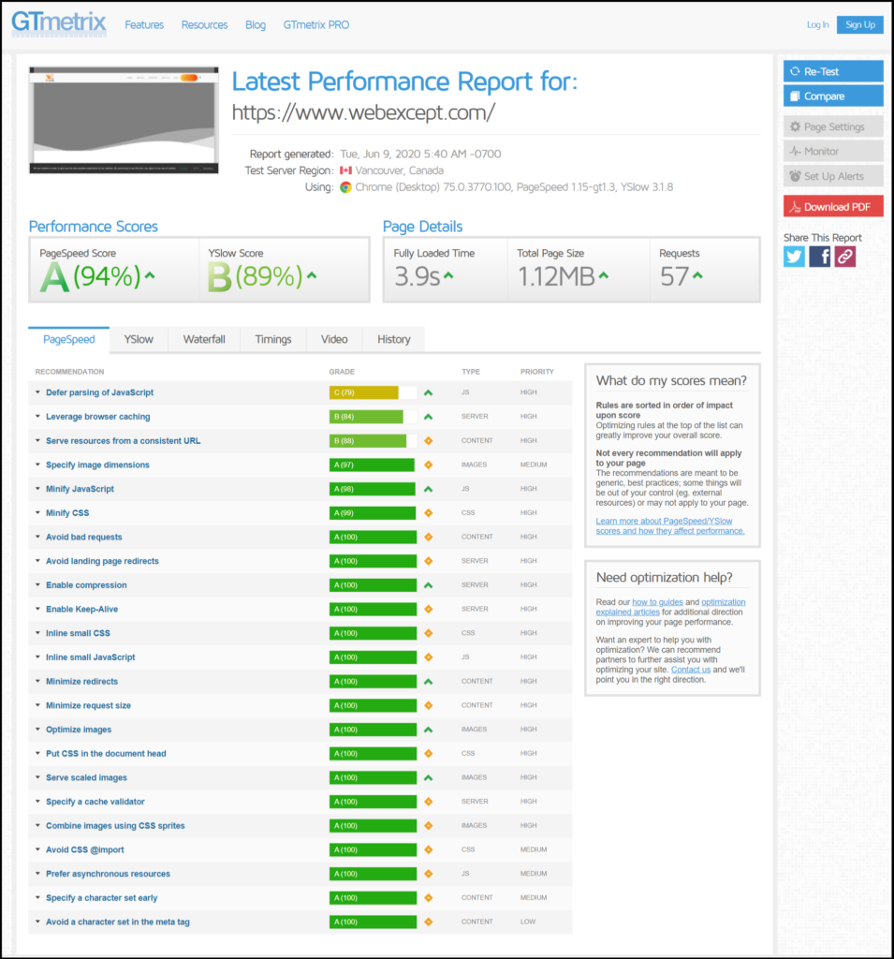Click green up arrow on Serve scaled images row

click(x=428, y=778)
